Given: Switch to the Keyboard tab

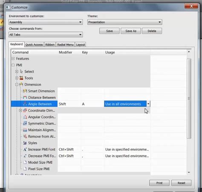Looking at the screenshot, I should point(17,44).
